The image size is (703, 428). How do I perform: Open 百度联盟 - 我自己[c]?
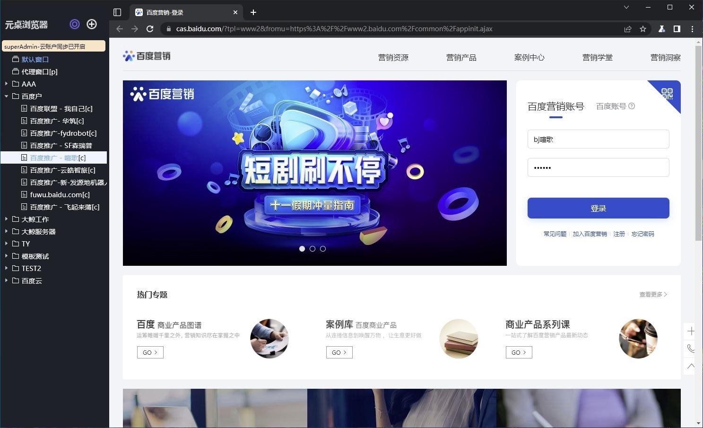[61, 108]
